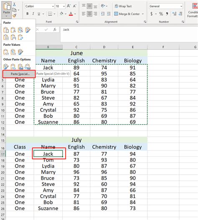This screenshot has width=198, height=220.
Task: Apply Accounting dollar format
Action: pyautogui.click(x=152, y=14)
